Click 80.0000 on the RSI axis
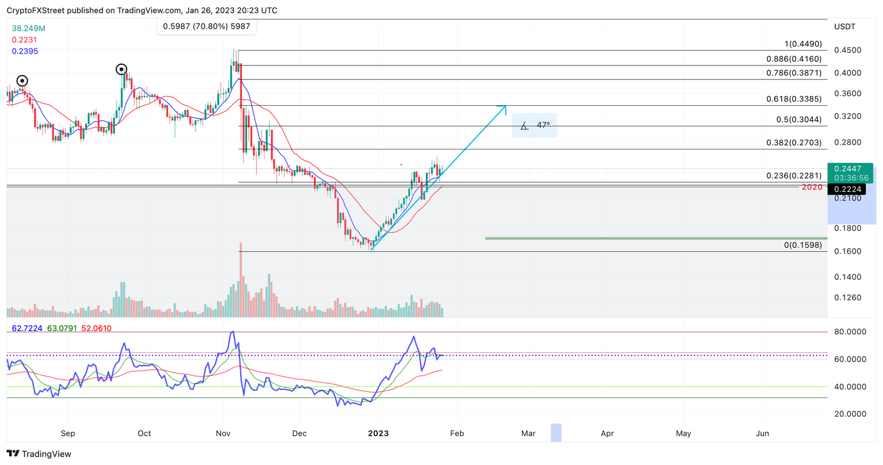Image resolution: width=883 pixels, height=465 pixels. (850, 332)
